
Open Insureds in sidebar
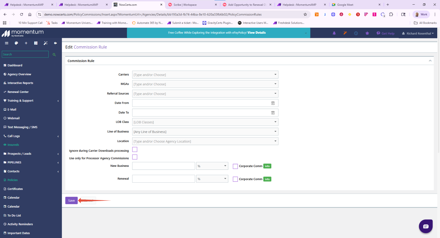tap(13, 145)
